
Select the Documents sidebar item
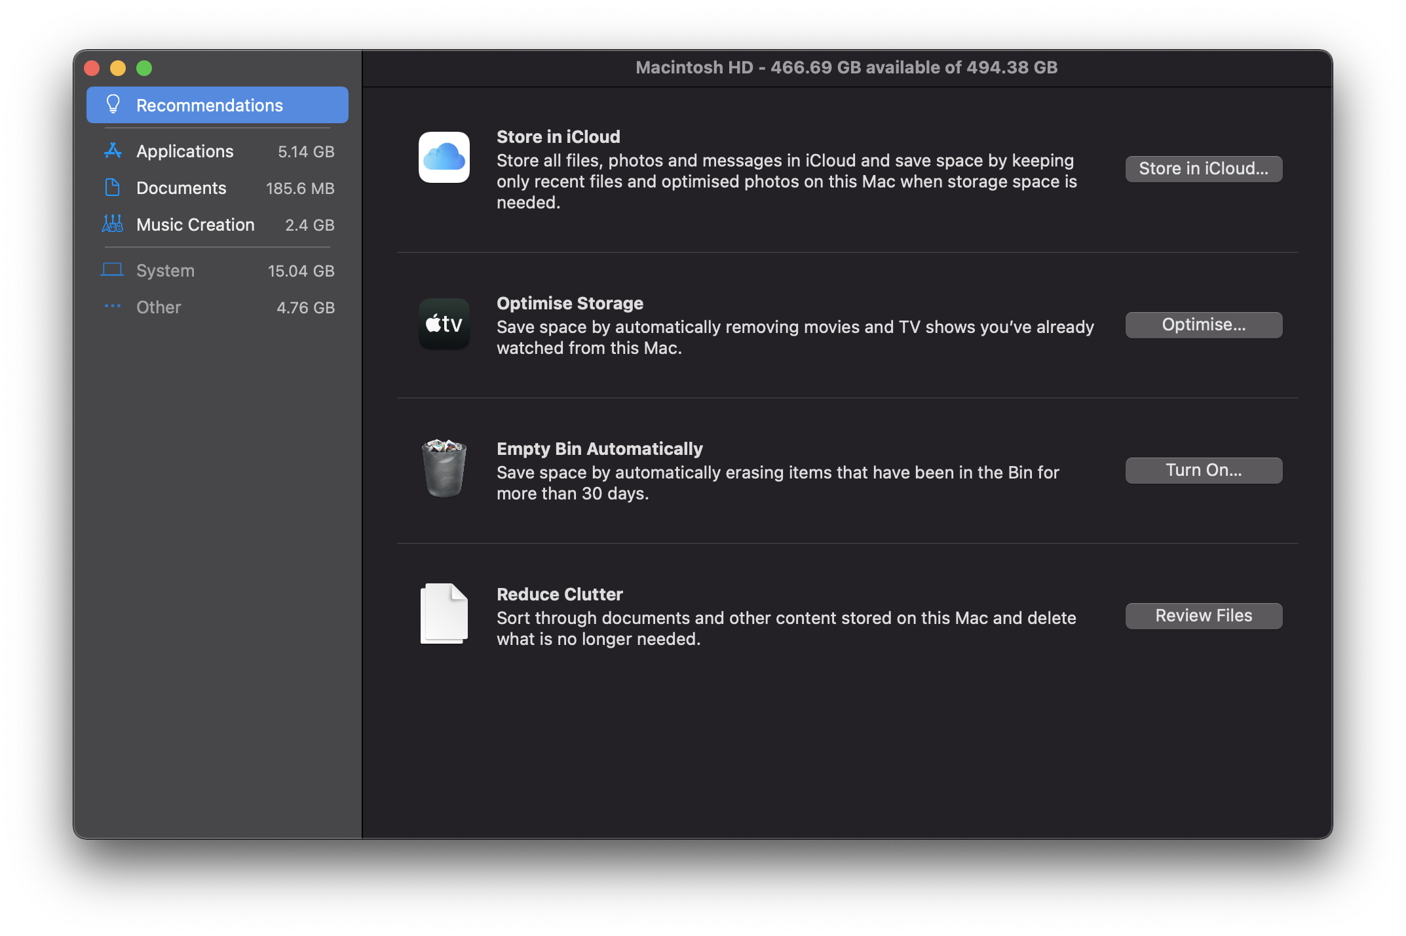tap(215, 187)
